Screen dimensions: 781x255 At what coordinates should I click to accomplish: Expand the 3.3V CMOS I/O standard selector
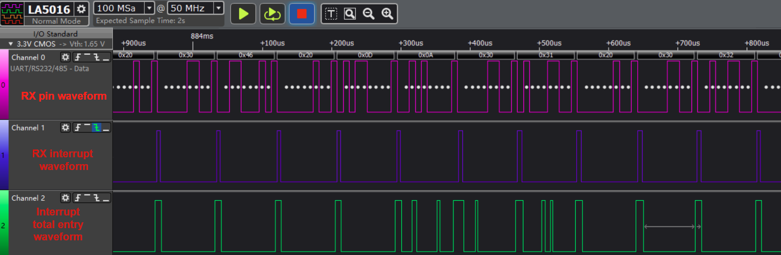[11, 44]
